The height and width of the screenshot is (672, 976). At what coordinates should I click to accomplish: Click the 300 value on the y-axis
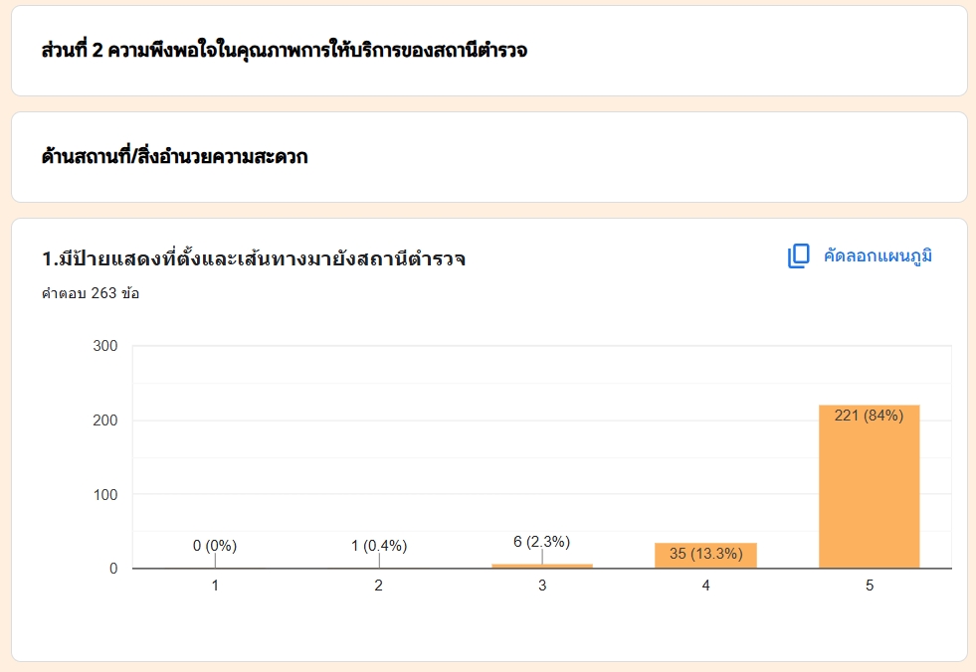[104, 346]
